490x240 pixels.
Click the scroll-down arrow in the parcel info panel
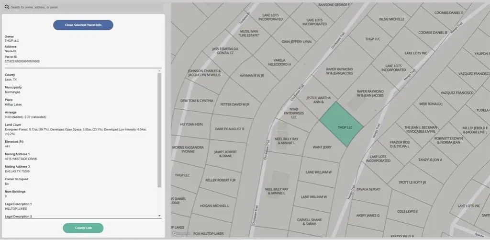tap(159, 216)
